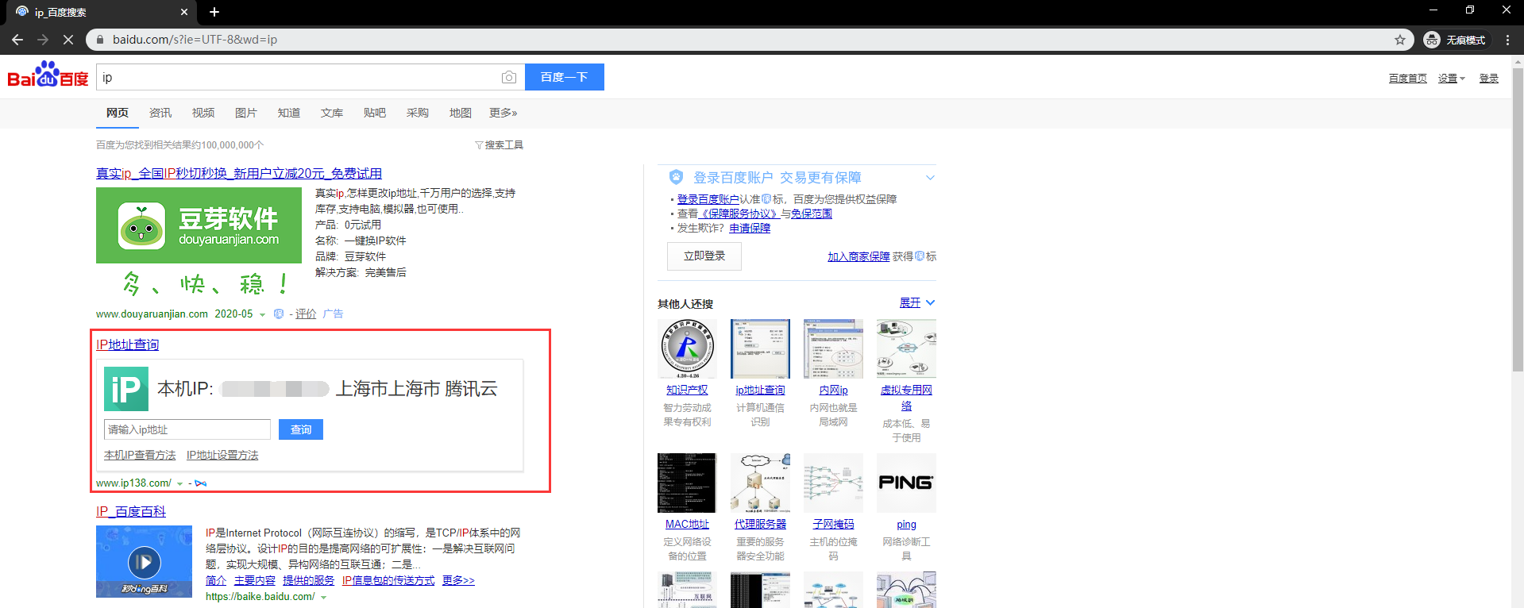Expand the 设置 dropdown
The width and height of the screenshot is (1524, 608).
(1451, 79)
